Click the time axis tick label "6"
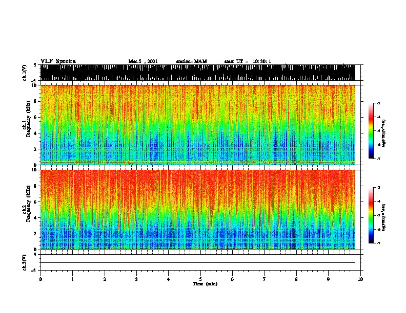The image size is (406, 313). click(x=233, y=279)
